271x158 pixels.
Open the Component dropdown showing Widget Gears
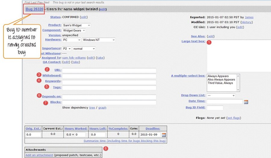coord(74,30)
